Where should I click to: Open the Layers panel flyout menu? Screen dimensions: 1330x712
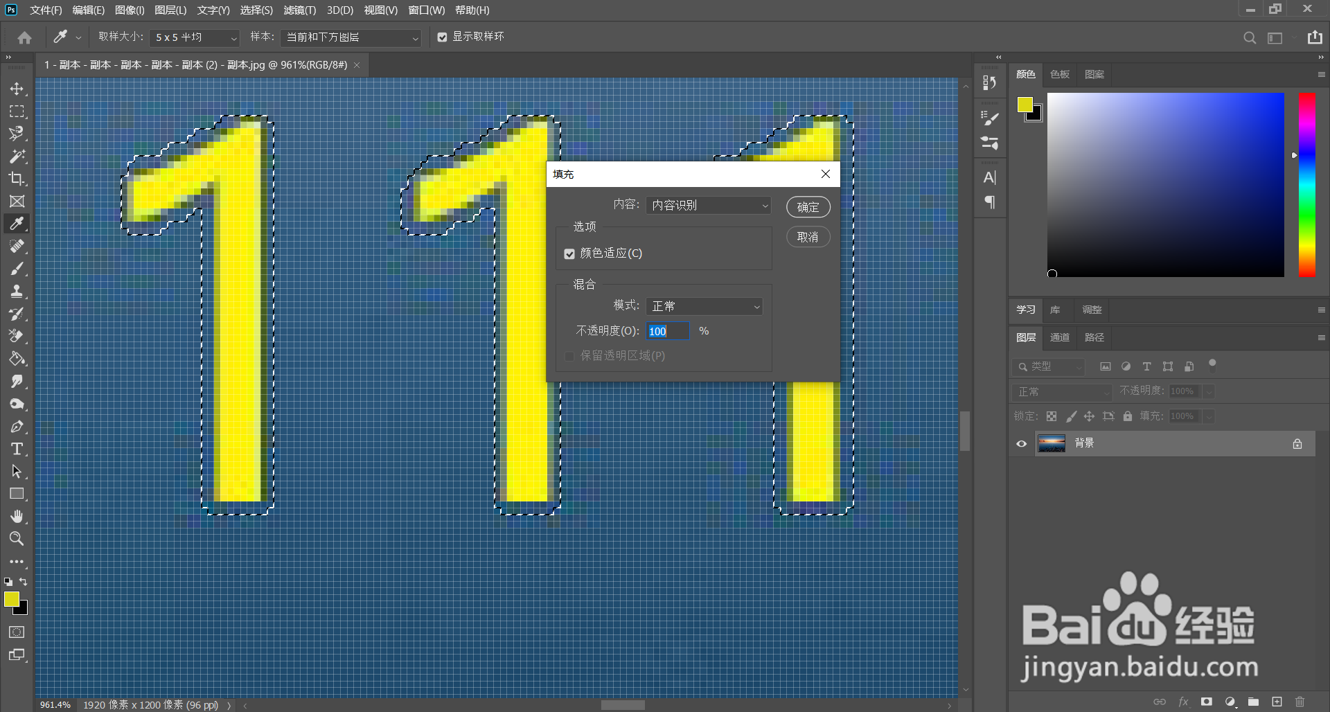click(1321, 337)
